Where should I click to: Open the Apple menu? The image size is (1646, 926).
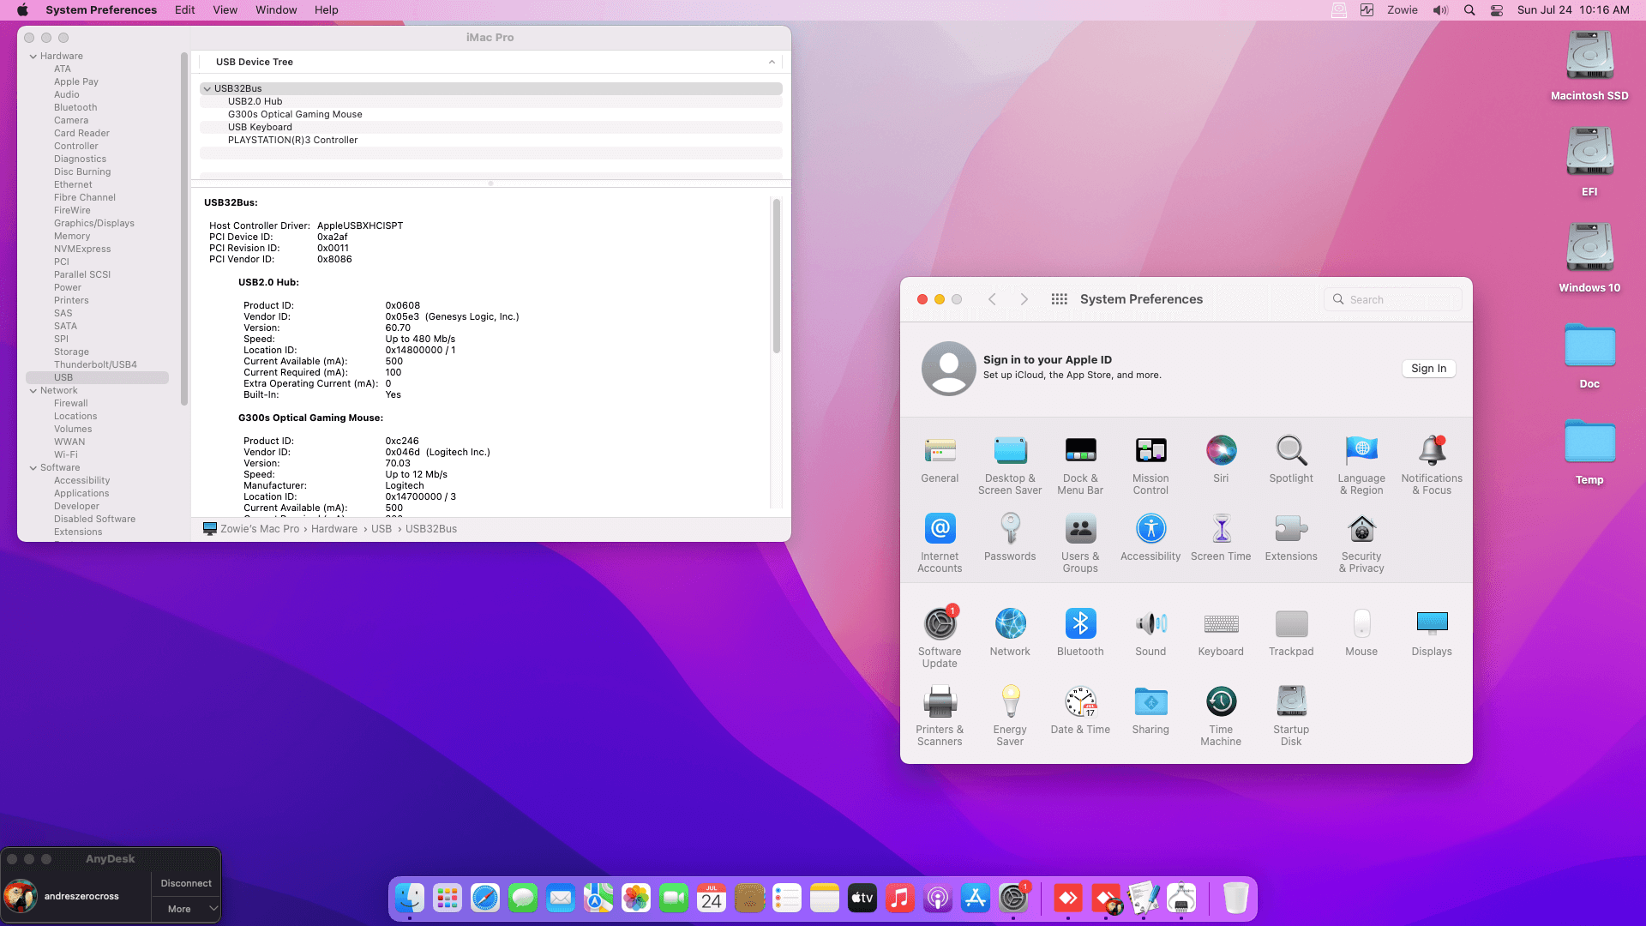pyautogui.click(x=22, y=10)
